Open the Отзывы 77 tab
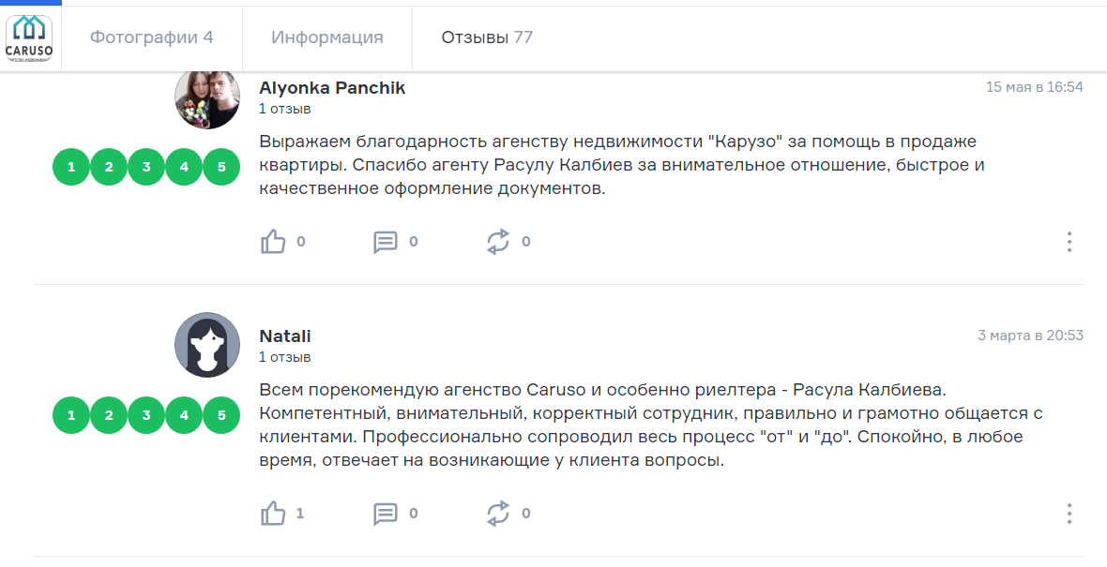Viewport: 1107px width, 567px height. pyautogui.click(x=487, y=37)
